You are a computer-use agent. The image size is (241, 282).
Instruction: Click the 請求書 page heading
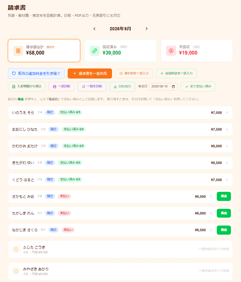17,8
